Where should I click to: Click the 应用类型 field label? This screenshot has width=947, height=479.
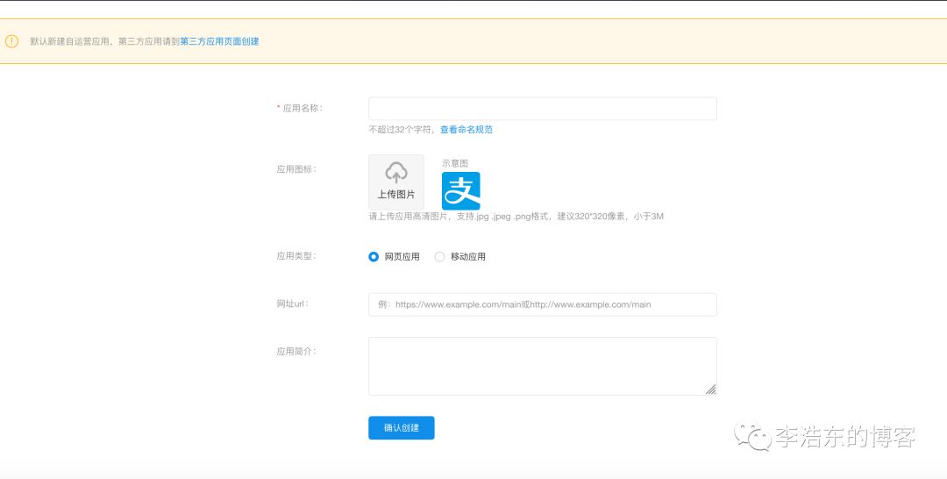(296, 256)
